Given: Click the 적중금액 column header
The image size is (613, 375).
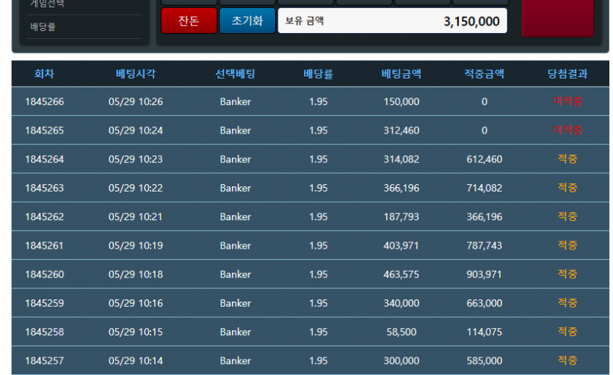Looking at the screenshot, I should point(485,74).
